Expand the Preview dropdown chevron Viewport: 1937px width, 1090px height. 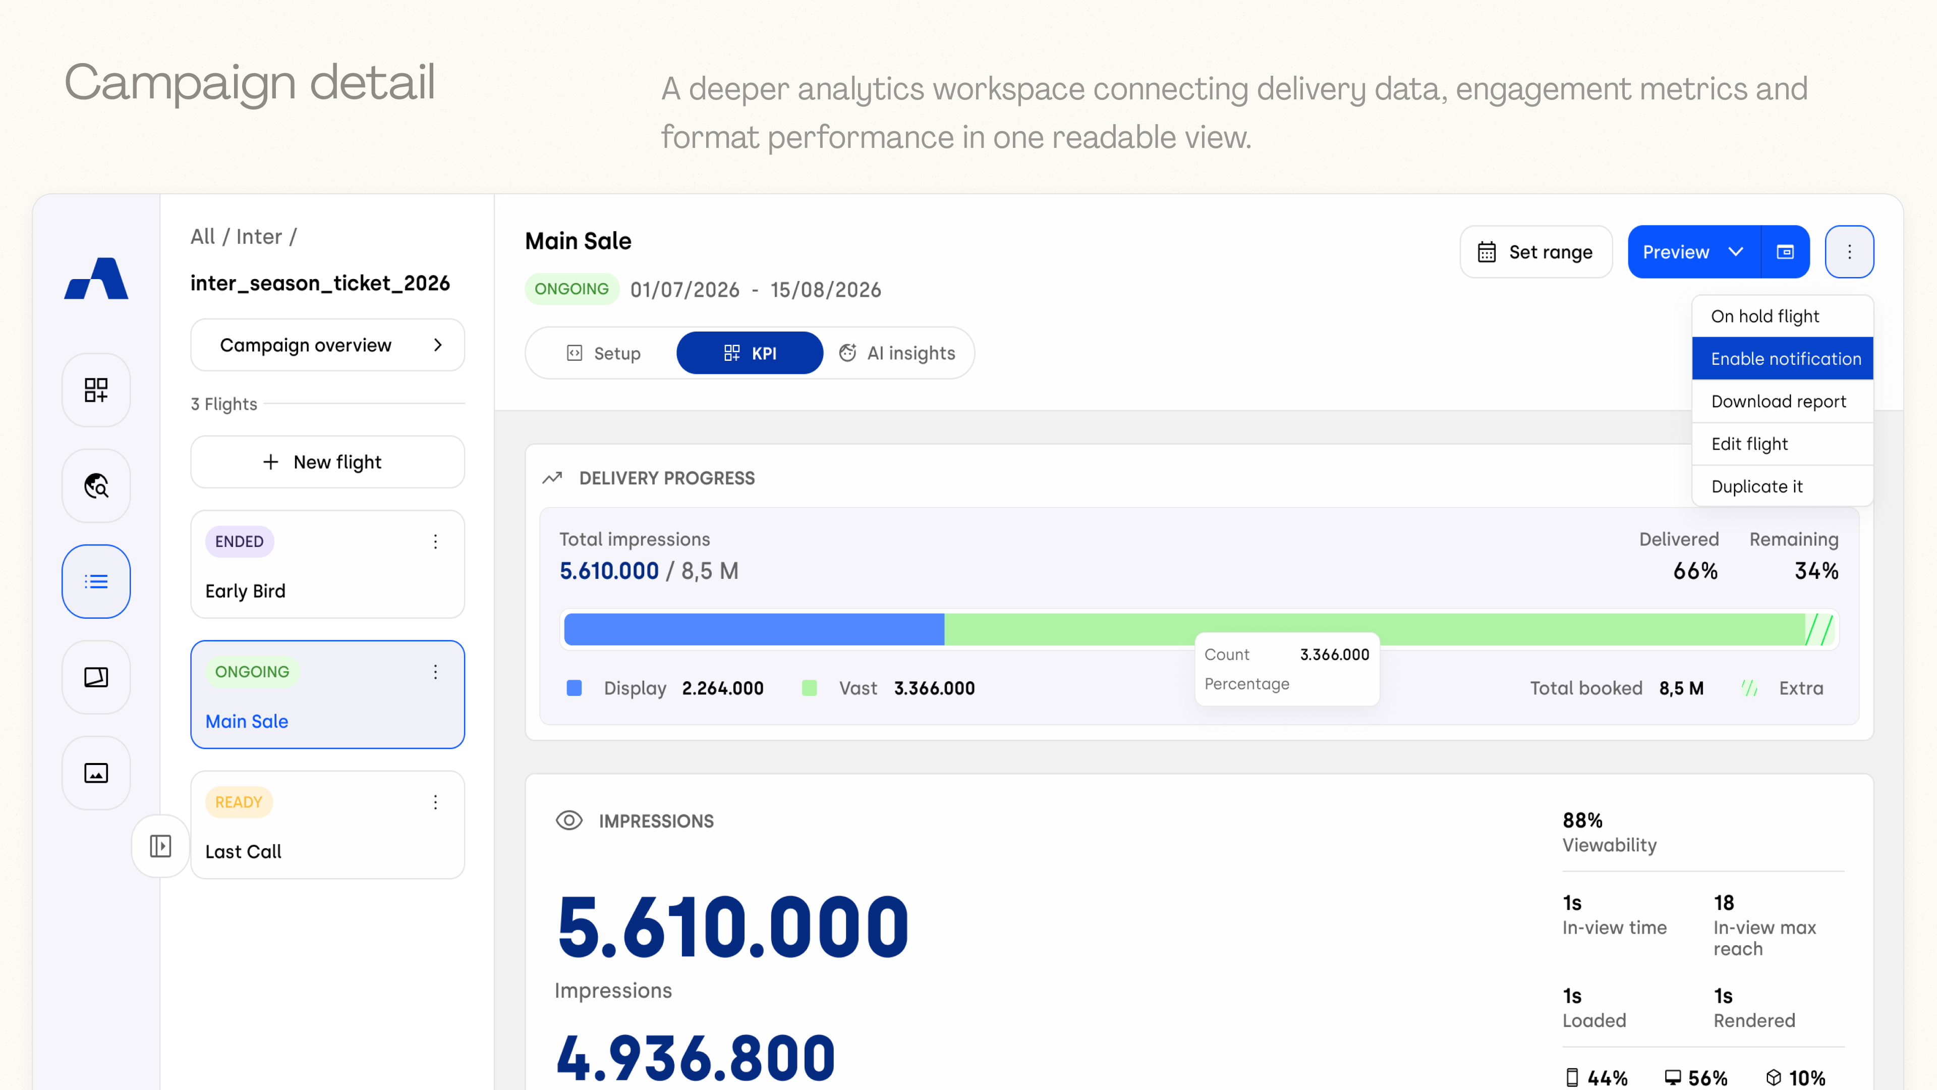point(1735,252)
